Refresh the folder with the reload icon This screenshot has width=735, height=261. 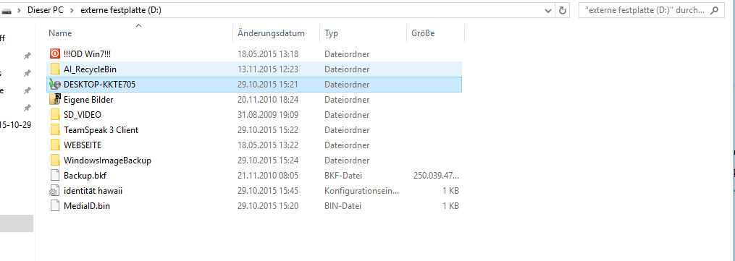[x=563, y=10]
